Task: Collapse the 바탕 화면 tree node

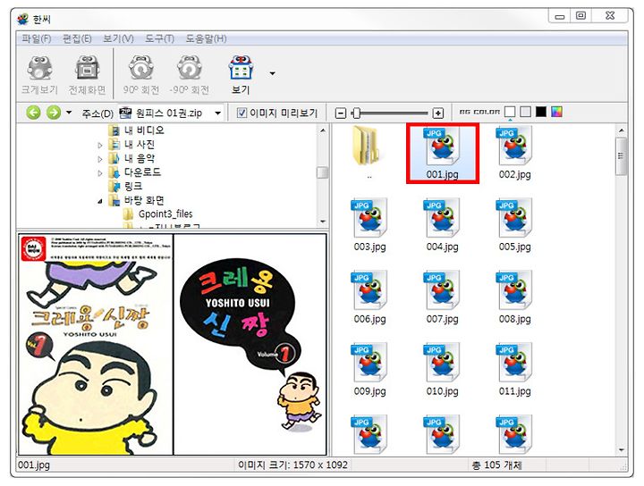Action: coord(100,201)
